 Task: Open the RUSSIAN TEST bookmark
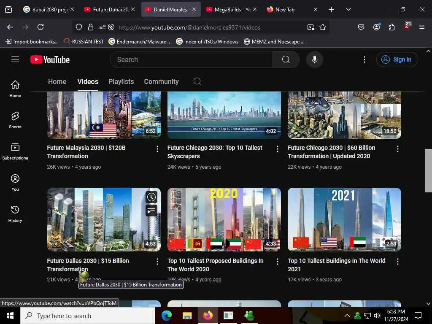pos(84,42)
